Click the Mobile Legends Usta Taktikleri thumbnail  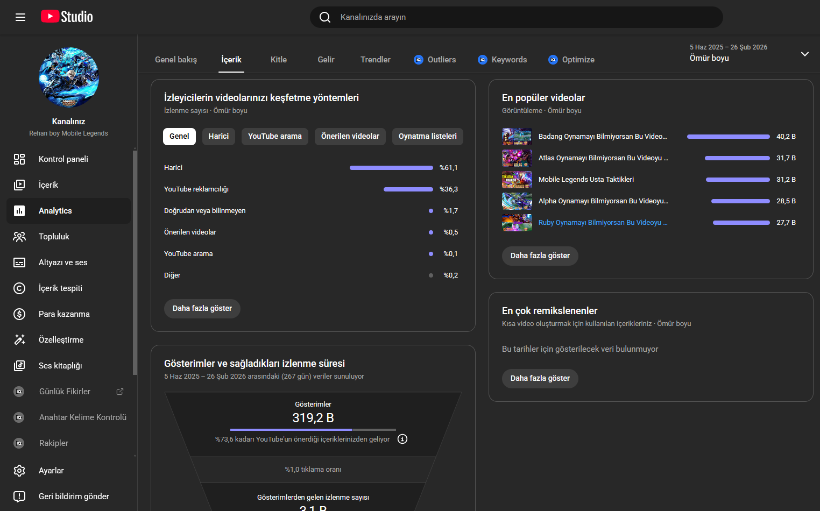(x=517, y=180)
